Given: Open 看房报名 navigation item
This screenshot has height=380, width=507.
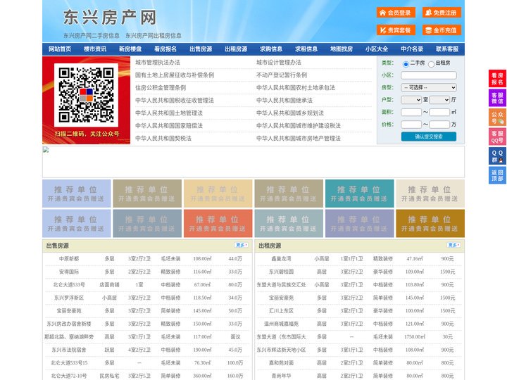Looking at the screenshot, I should [165, 49].
